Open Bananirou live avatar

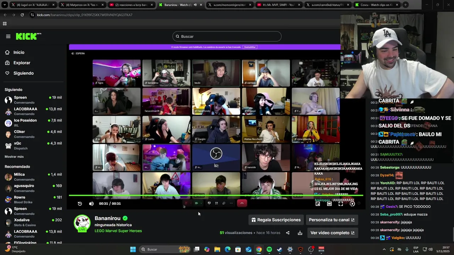click(x=82, y=223)
